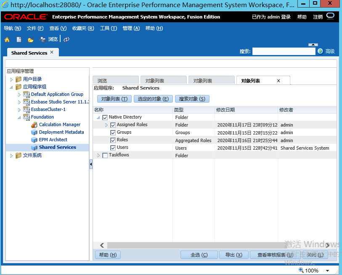Click the 名称 column header
The image size is (342, 275).
tap(133, 110)
